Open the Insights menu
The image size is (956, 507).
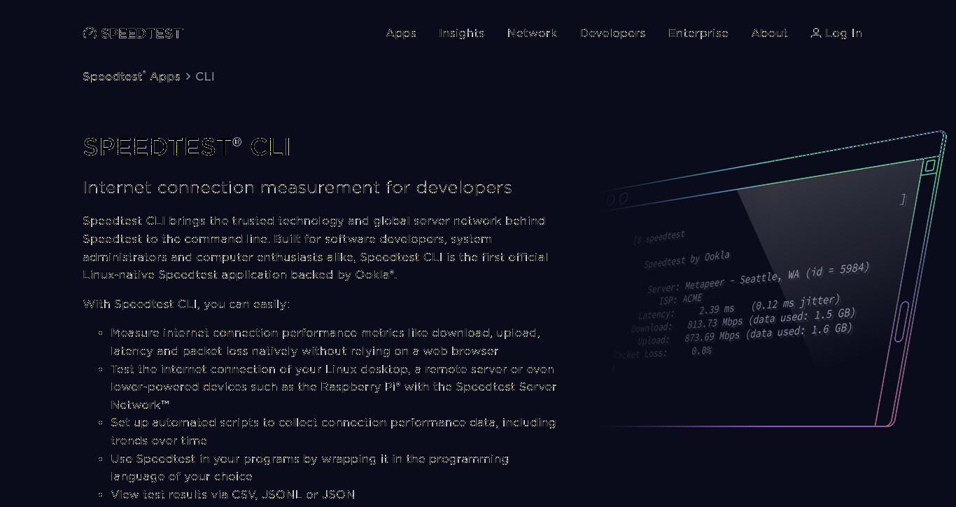click(461, 33)
